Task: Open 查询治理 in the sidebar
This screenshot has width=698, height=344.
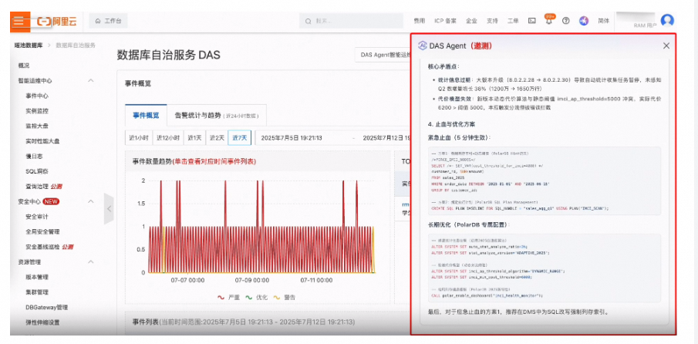Action: pos(37,187)
